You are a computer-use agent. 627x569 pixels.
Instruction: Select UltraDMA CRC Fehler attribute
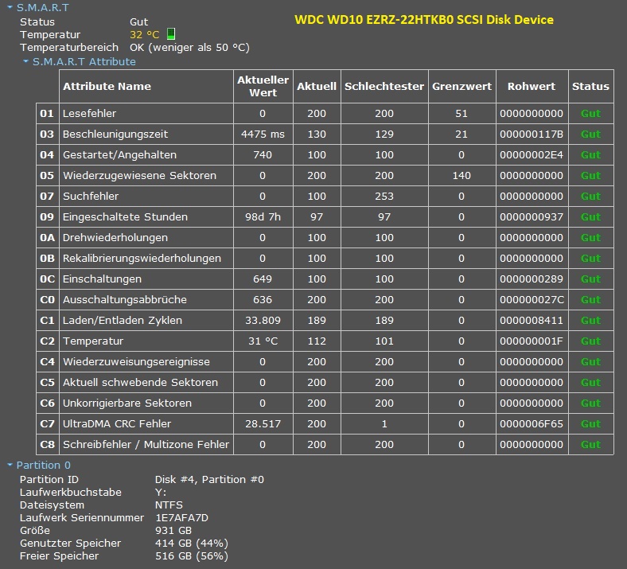tap(117, 424)
